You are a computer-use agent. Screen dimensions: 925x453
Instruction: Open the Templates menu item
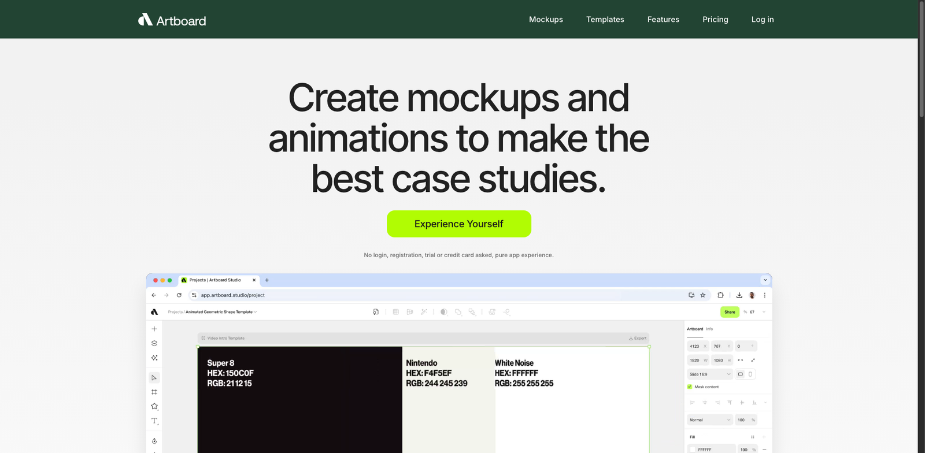tap(605, 19)
